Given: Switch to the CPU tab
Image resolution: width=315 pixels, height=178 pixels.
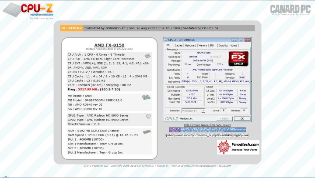Looking at the screenshot, I should [x=168, y=45].
